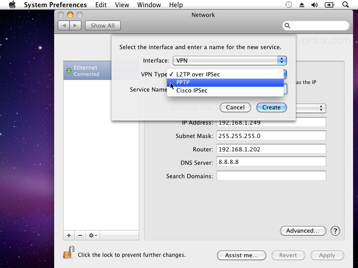
Task: Click the Network search field
Action: pyautogui.click(x=316, y=26)
